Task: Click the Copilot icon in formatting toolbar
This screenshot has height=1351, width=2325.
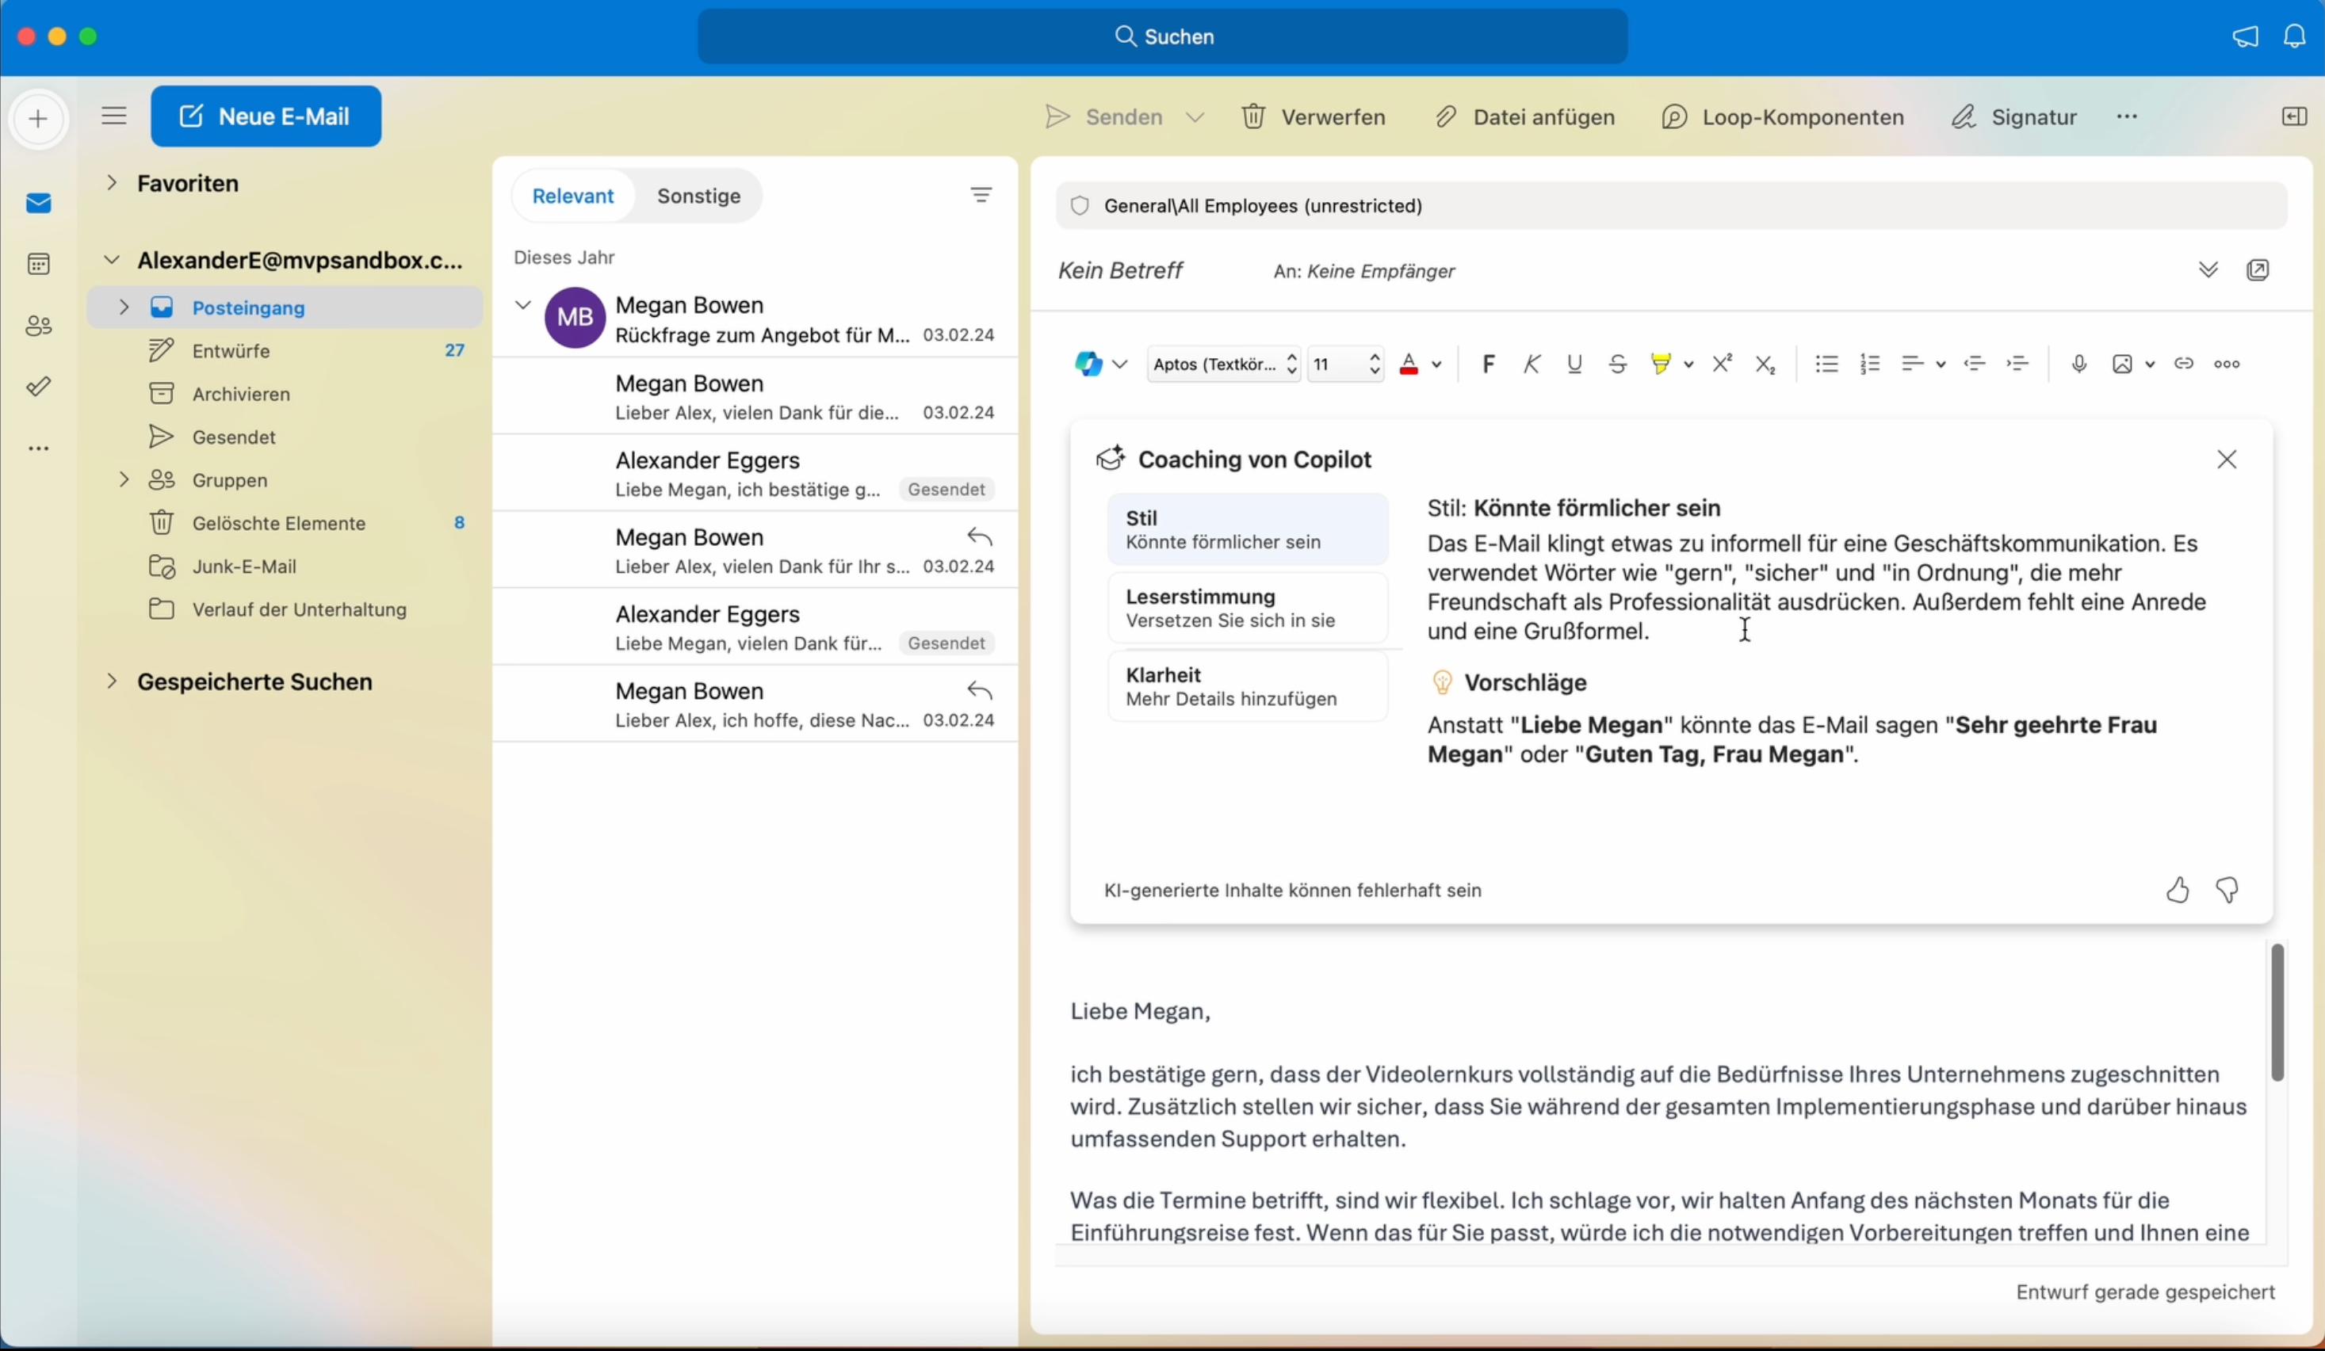Action: (x=1088, y=364)
